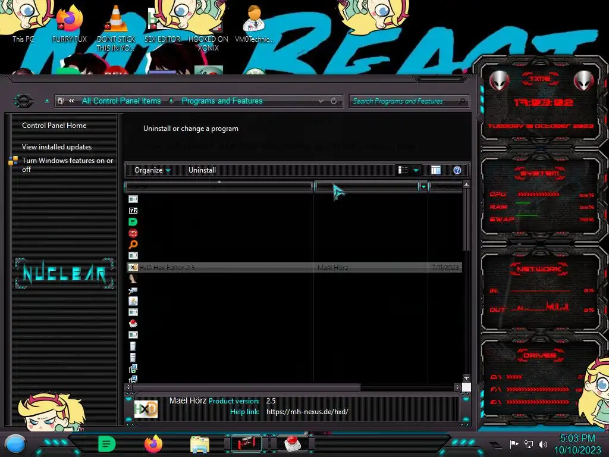Click the Control Panel icon in address bar
The width and height of the screenshot is (609, 457).
click(x=61, y=101)
